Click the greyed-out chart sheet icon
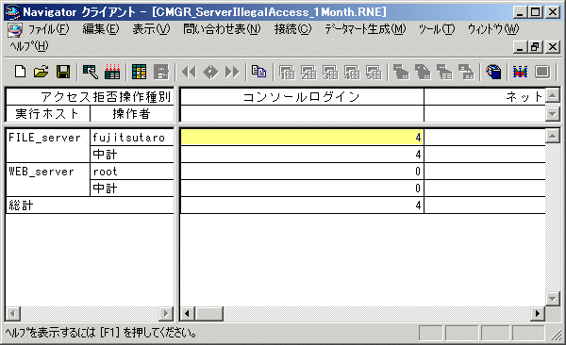The image size is (566, 345). [161, 72]
